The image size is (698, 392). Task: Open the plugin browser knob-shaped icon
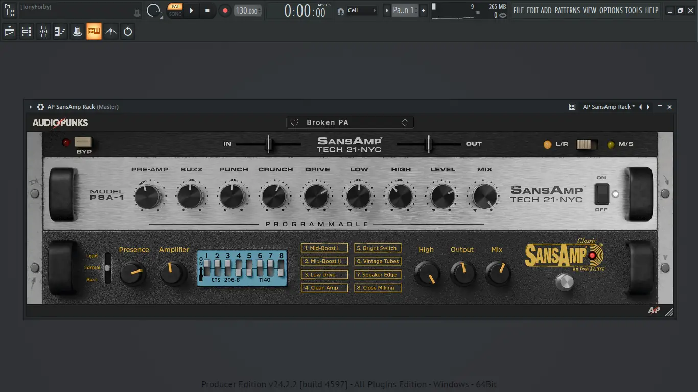point(77,32)
